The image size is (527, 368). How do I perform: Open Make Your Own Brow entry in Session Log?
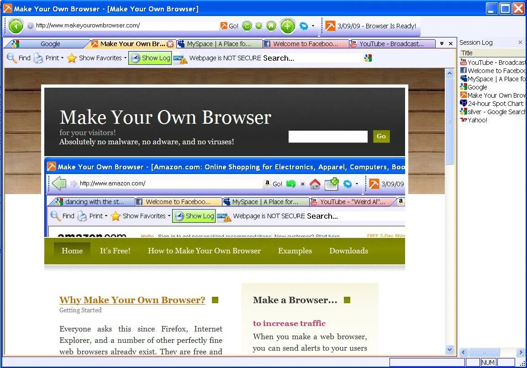click(x=492, y=95)
